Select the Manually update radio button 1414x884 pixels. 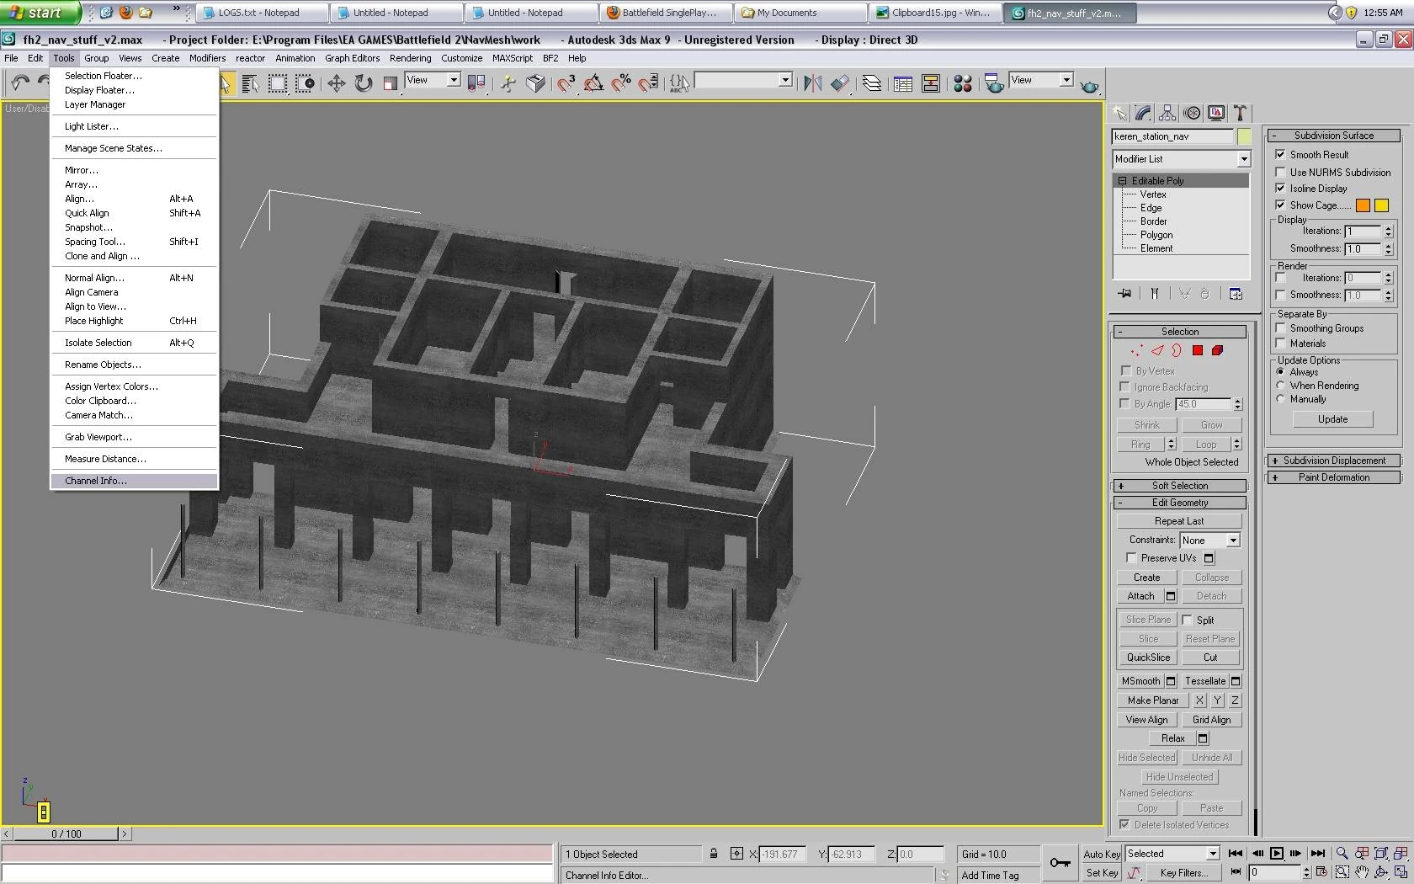[x=1280, y=399]
